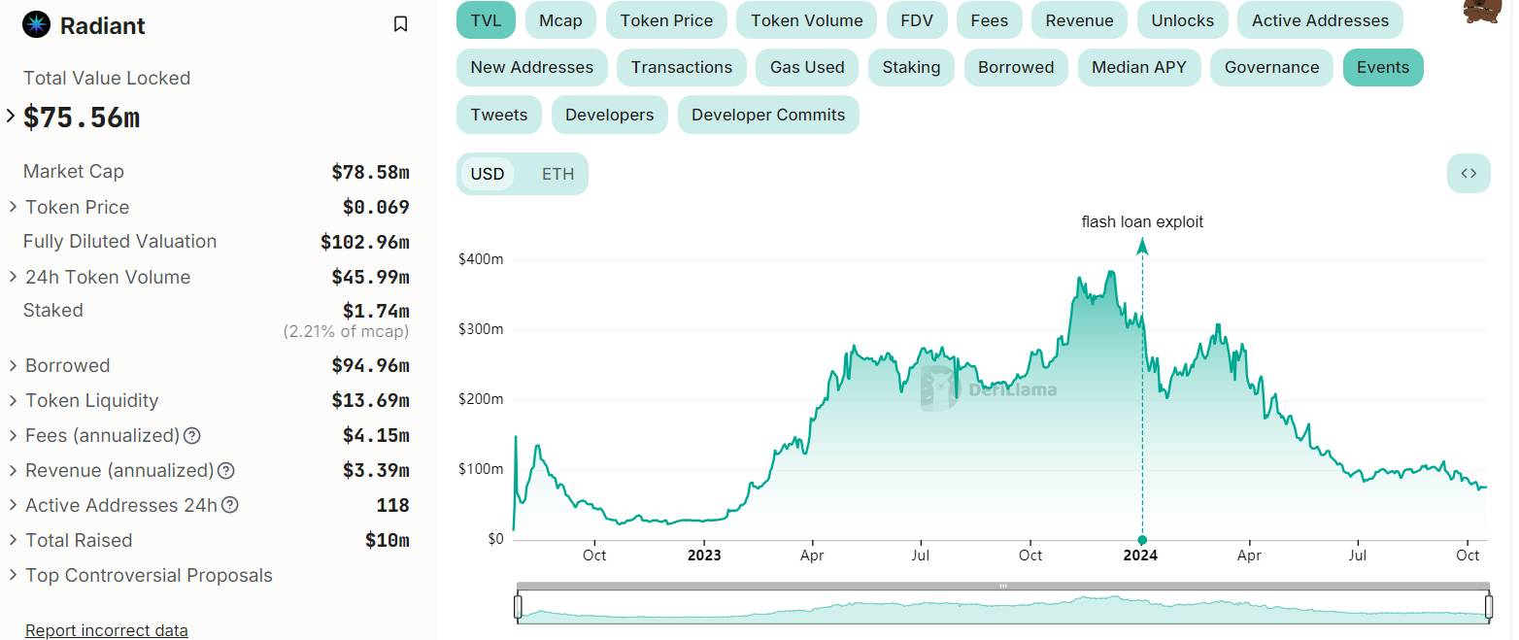Click the Fully Diluted Valuation value $102.96m
The width and height of the screenshot is (1519, 640).
pos(365,243)
